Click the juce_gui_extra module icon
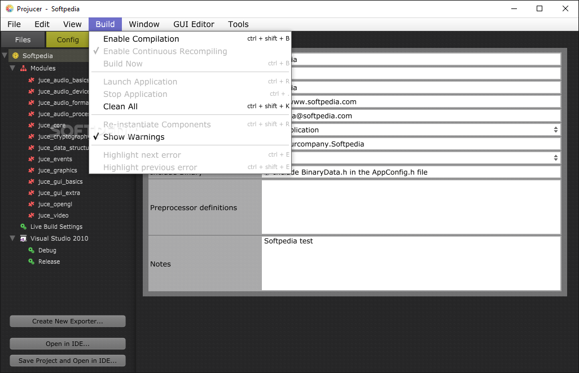The width and height of the screenshot is (579, 373). click(x=32, y=193)
